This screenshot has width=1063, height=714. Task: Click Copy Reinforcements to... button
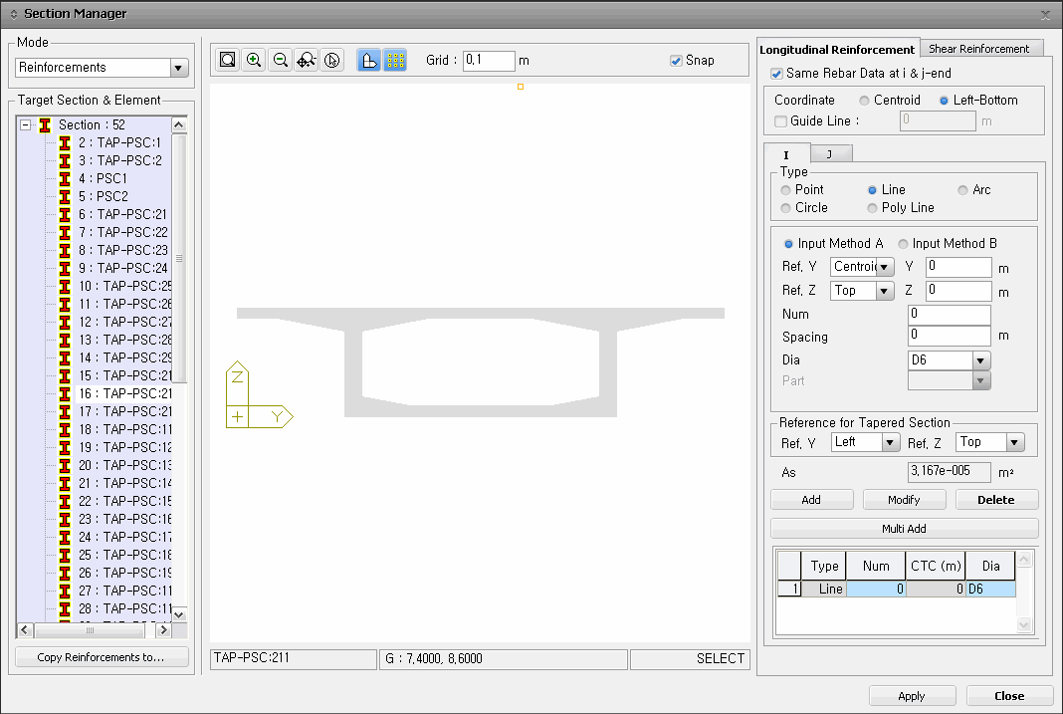pyautogui.click(x=102, y=657)
